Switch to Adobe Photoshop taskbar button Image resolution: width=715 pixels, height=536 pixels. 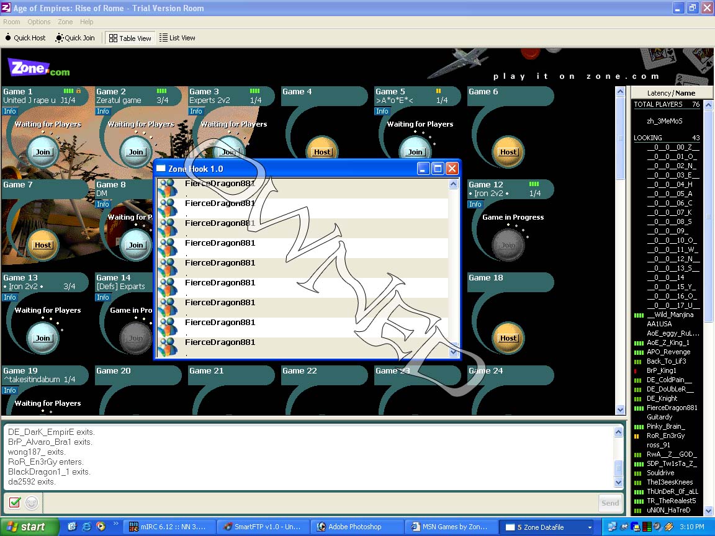[357, 527]
